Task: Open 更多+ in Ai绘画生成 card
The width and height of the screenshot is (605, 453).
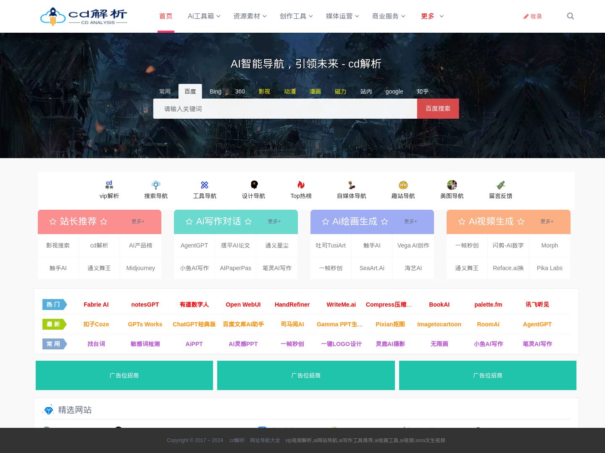Action: click(410, 221)
